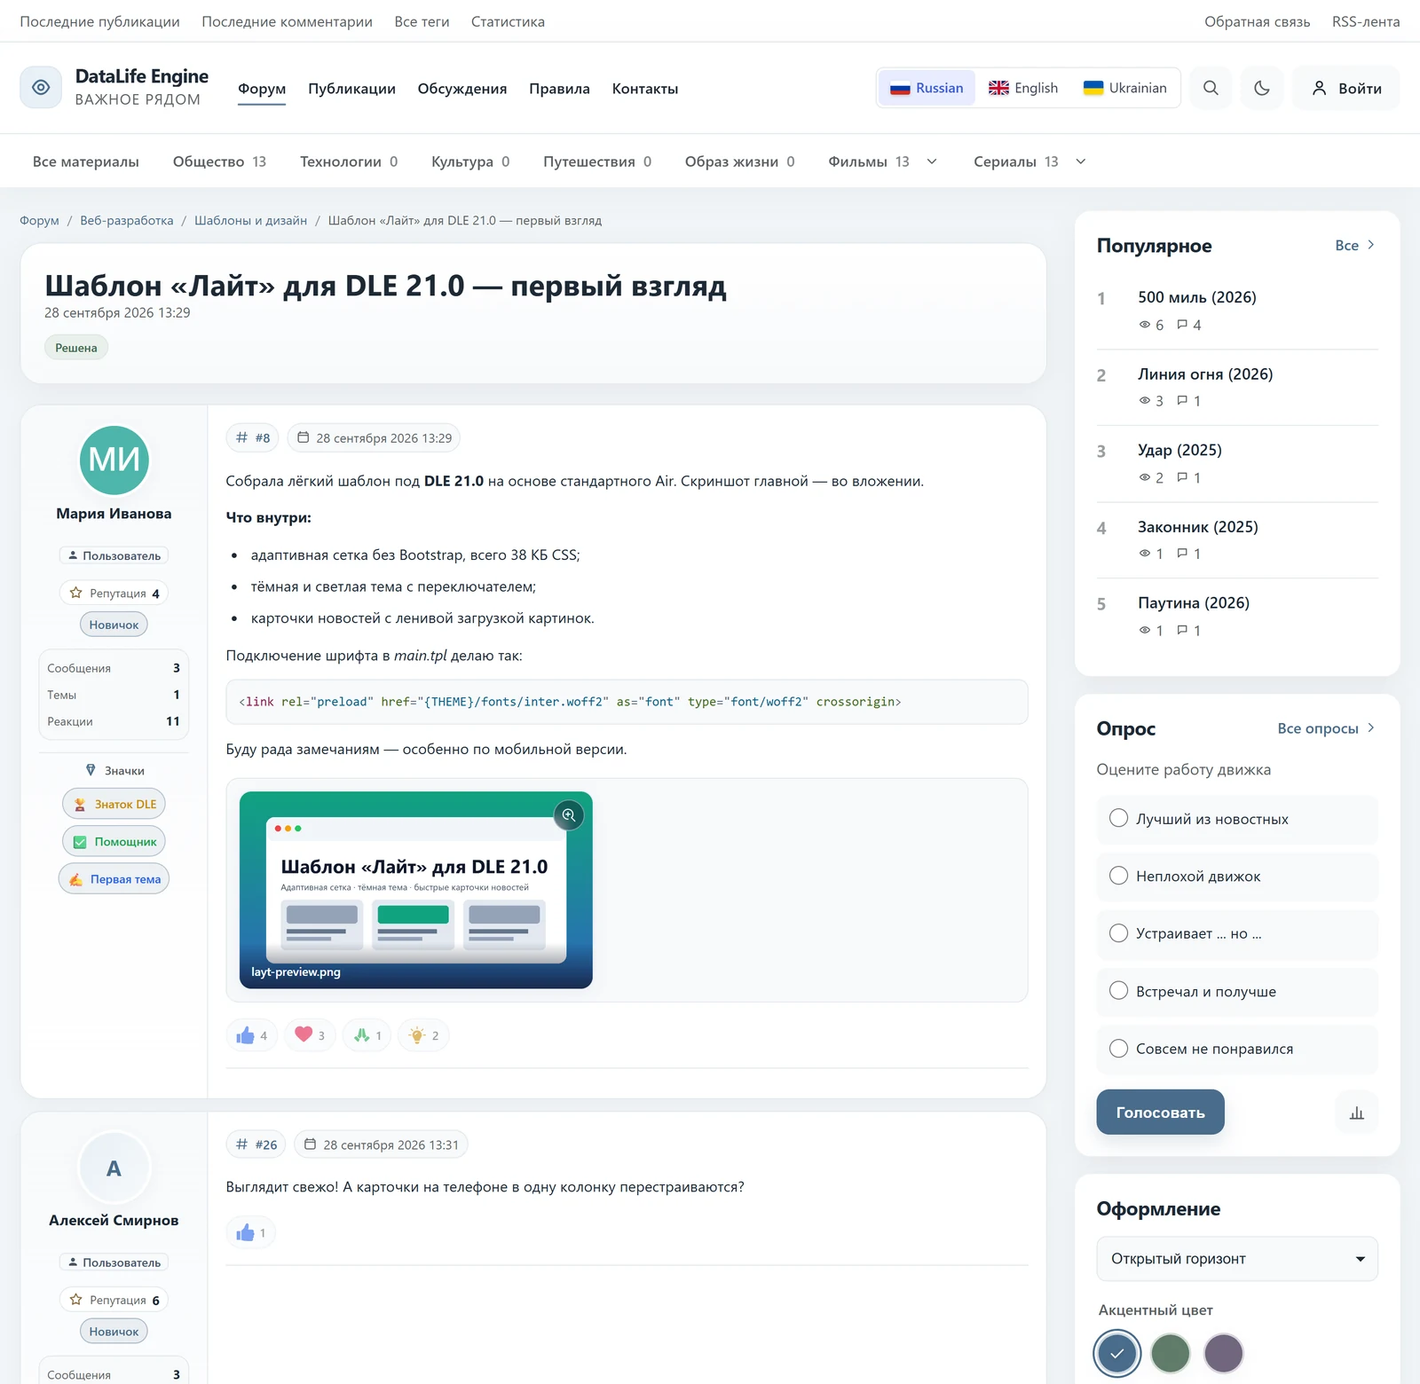1420x1384 pixels.
Task: Click the #8 post permalink
Action: [253, 437]
